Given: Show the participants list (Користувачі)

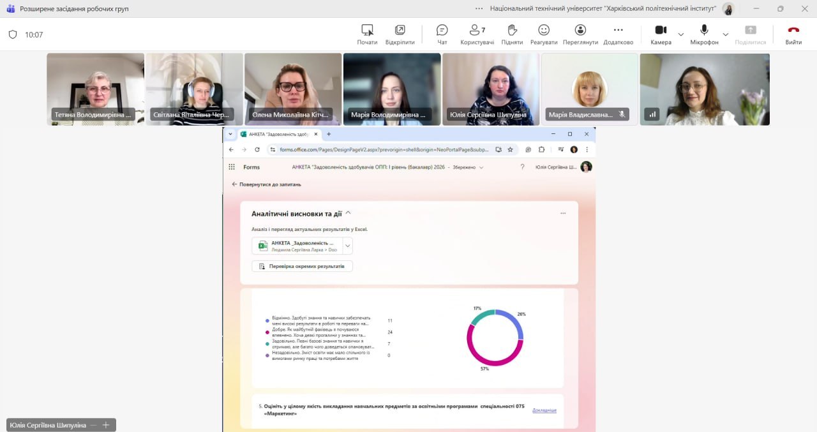Looking at the screenshot, I should (x=477, y=34).
